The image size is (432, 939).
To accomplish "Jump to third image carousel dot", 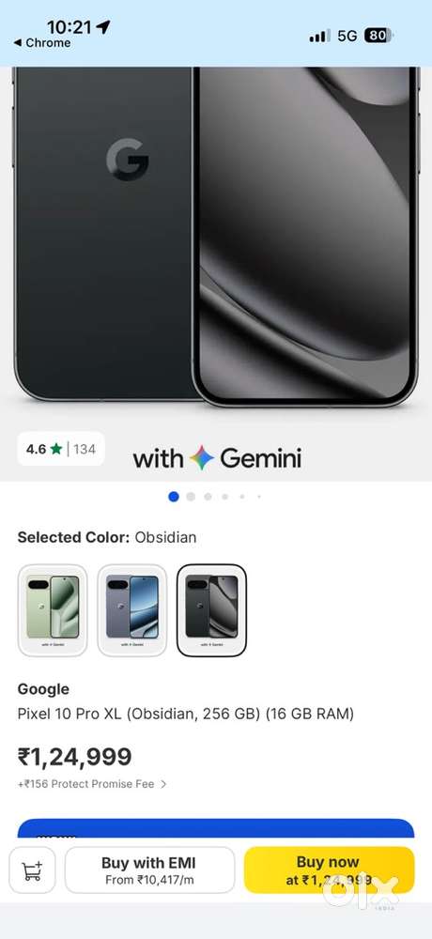I will click(x=208, y=497).
